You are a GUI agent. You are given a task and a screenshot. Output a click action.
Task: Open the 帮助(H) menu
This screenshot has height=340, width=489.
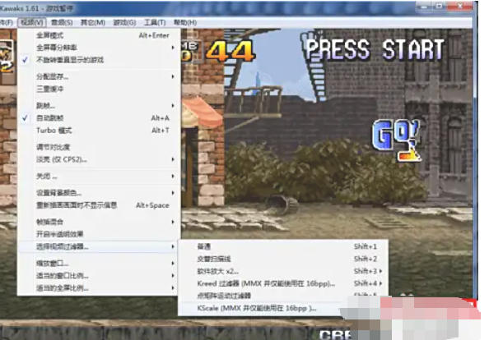point(185,22)
